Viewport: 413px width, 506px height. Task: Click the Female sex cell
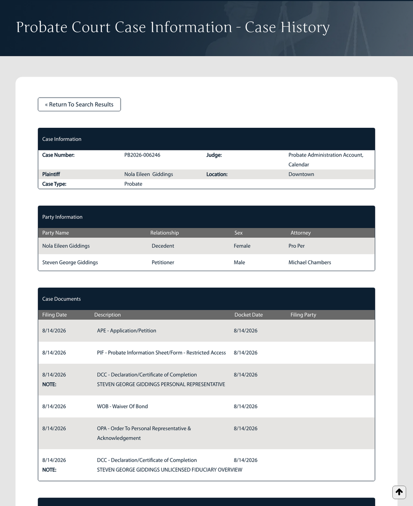(242, 246)
